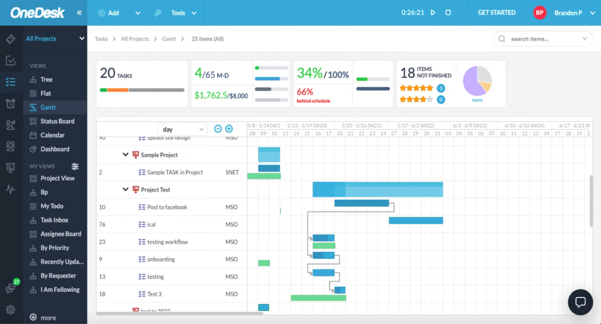The height and width of the screenshot is (324, 601).
Task: Open the Project View saved view
Action: [x=57, y=178]
